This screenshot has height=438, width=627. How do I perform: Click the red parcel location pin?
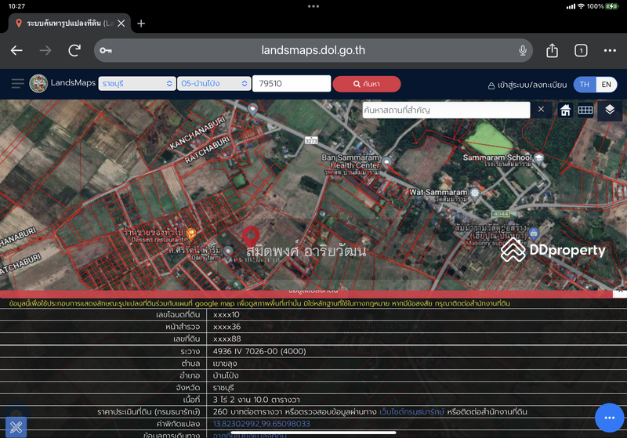coord(251,236)
